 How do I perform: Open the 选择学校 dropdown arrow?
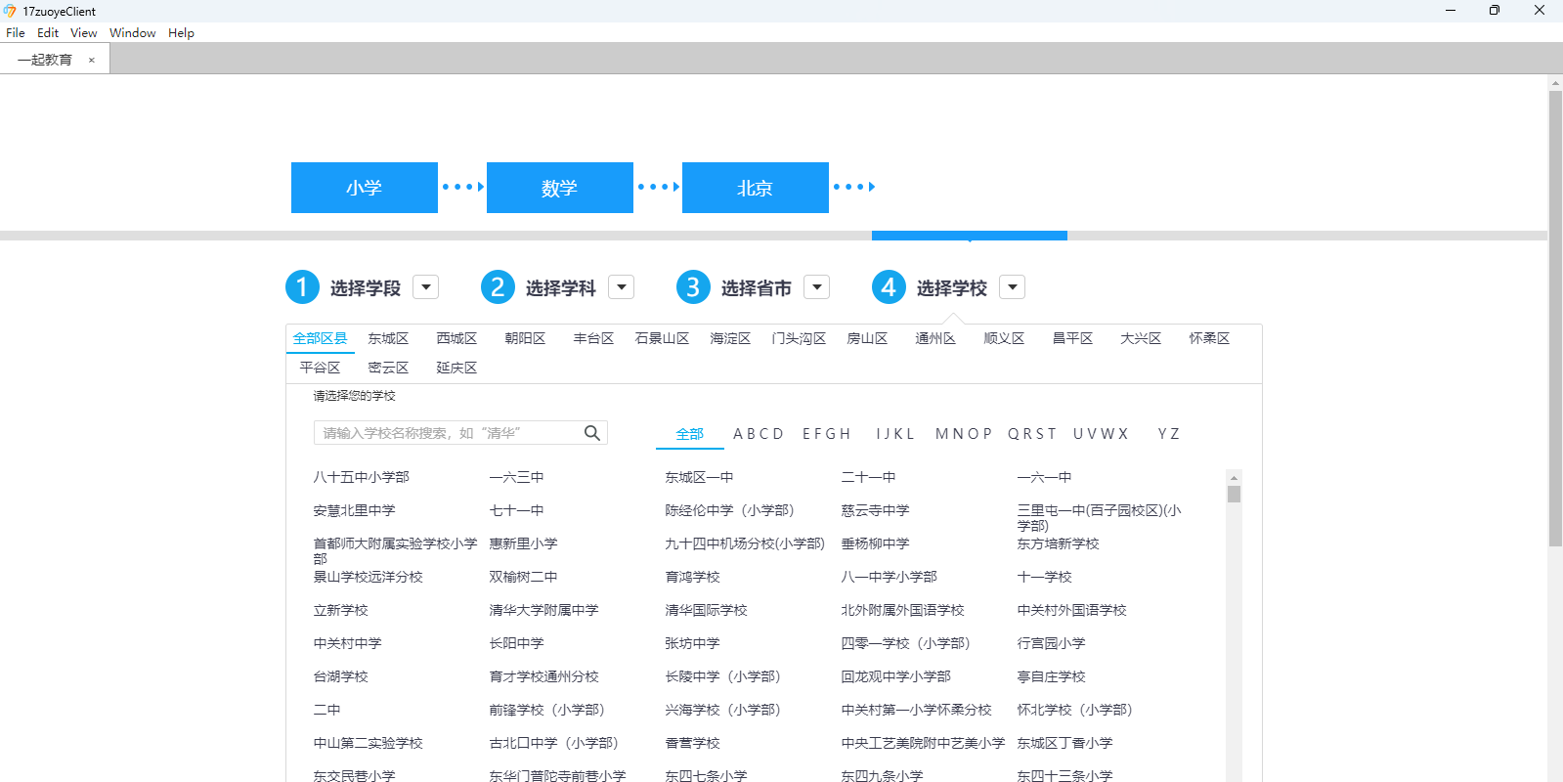pos(1012,287)
